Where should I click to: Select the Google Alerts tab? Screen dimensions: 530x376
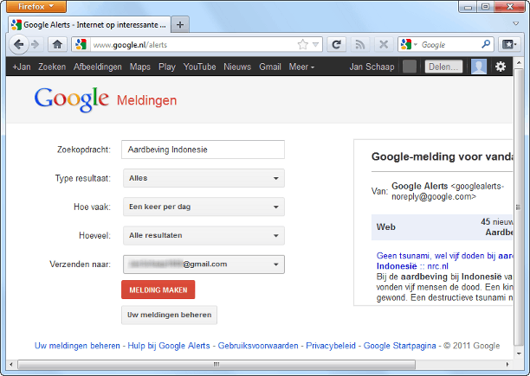(x=89, y=24)
